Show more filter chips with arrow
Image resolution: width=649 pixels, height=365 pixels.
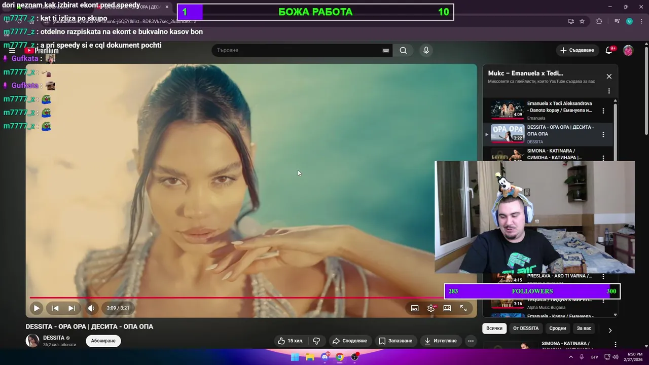tap(610, 330)
